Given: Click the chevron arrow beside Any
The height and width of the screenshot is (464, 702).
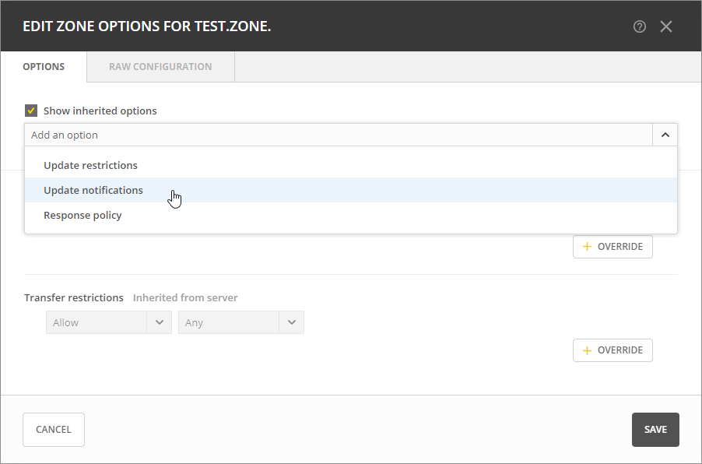Looking at the screenshot, I should (x=292, y=322).
